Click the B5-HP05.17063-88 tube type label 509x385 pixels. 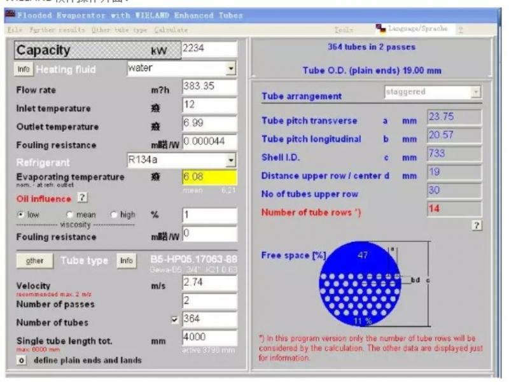194,259
